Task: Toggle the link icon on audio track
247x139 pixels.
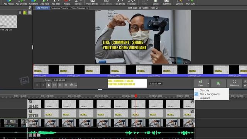Action: pyautogui.click(x=39, y=135)
